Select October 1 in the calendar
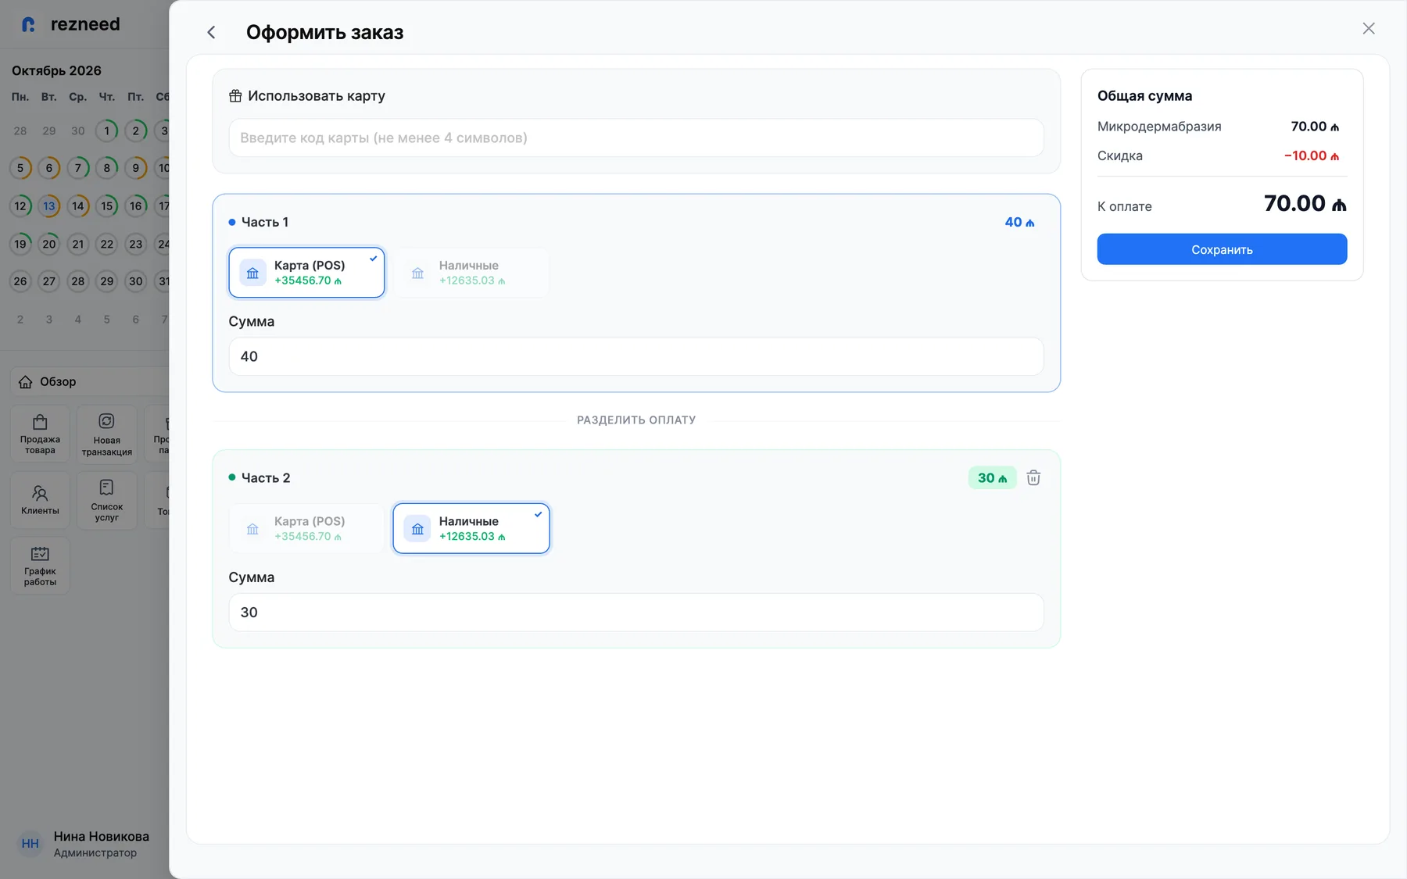Screen dimensions: 1407x879 tap(107, 130)
